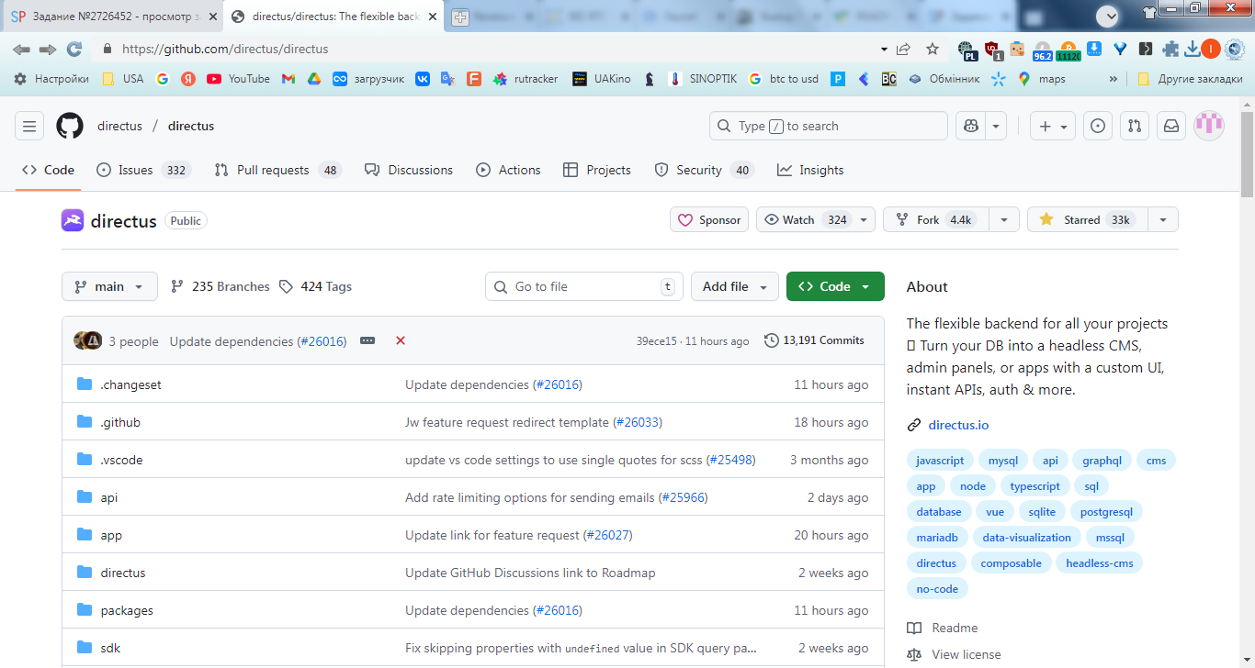
Task: Toggle the Starred button to unstar repository
Action: click(x=1088, y=220)
